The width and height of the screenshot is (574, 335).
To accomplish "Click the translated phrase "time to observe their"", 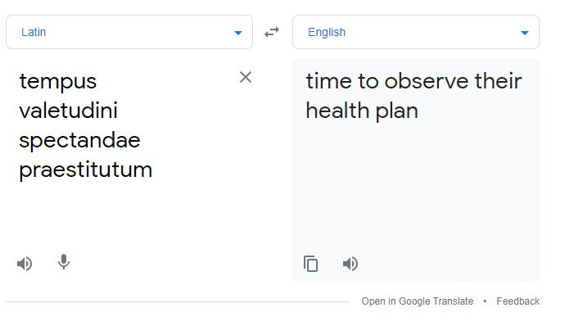I will pos(414,81).
